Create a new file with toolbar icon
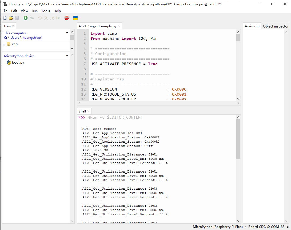 [x=5, y=18]
